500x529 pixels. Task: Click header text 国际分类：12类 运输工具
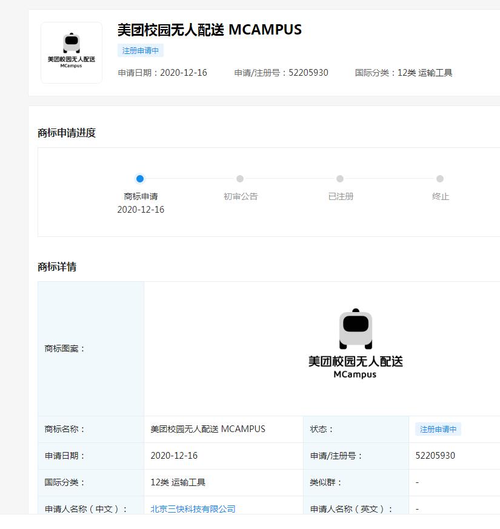click(x=404, y=73)
